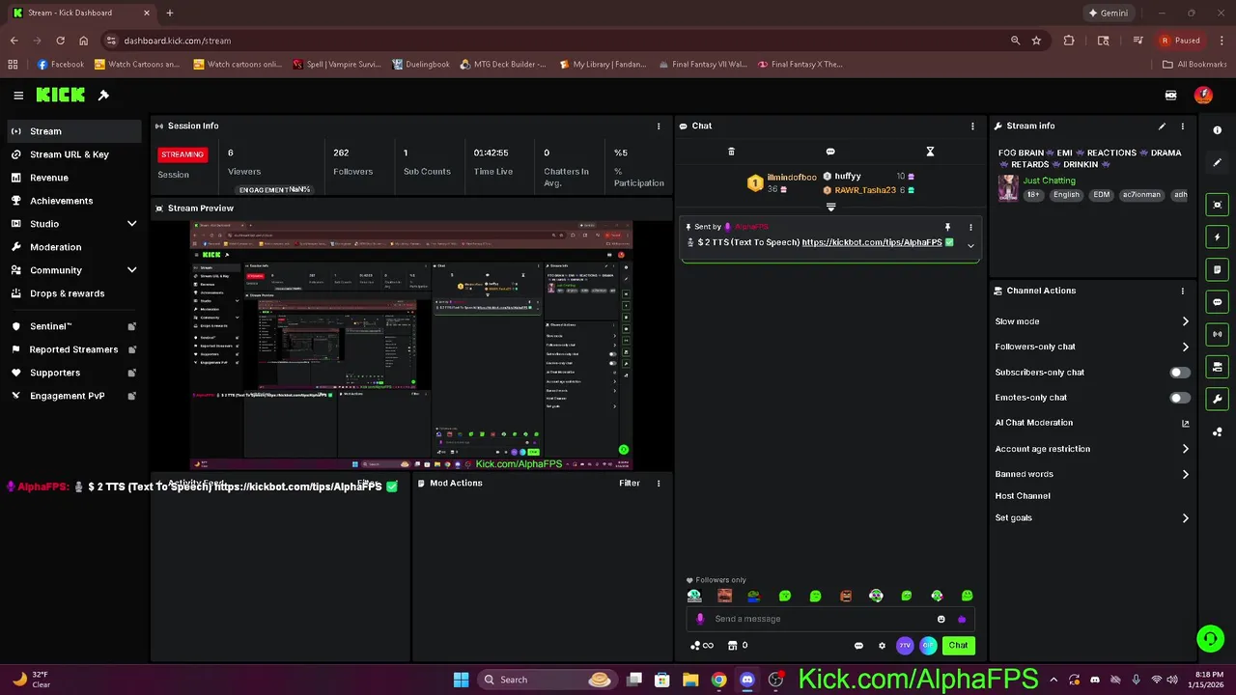
Task: Click the 7TV emotes button
Action: pos(905,646)
